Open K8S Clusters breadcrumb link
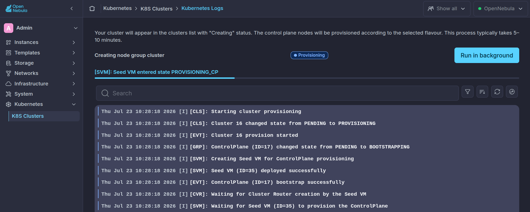This screenshot has width=530, height=212. tap(156, 9)
